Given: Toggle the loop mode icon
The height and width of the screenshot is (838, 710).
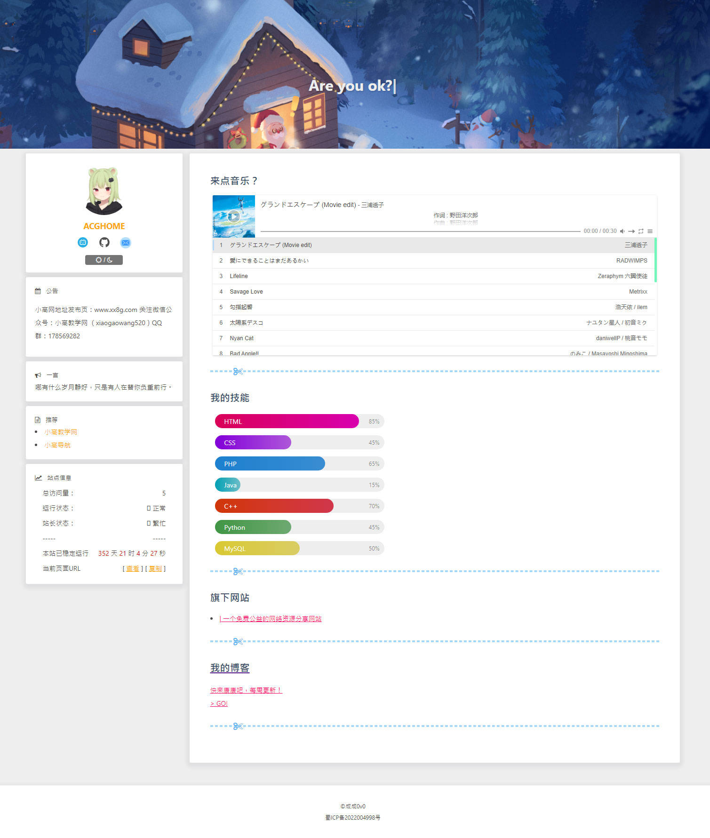Looking at the screenshot, I should click(x=641, y=231).
